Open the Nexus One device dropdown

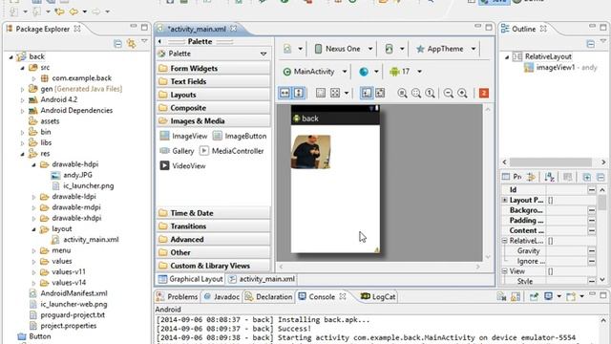[344, 49]
